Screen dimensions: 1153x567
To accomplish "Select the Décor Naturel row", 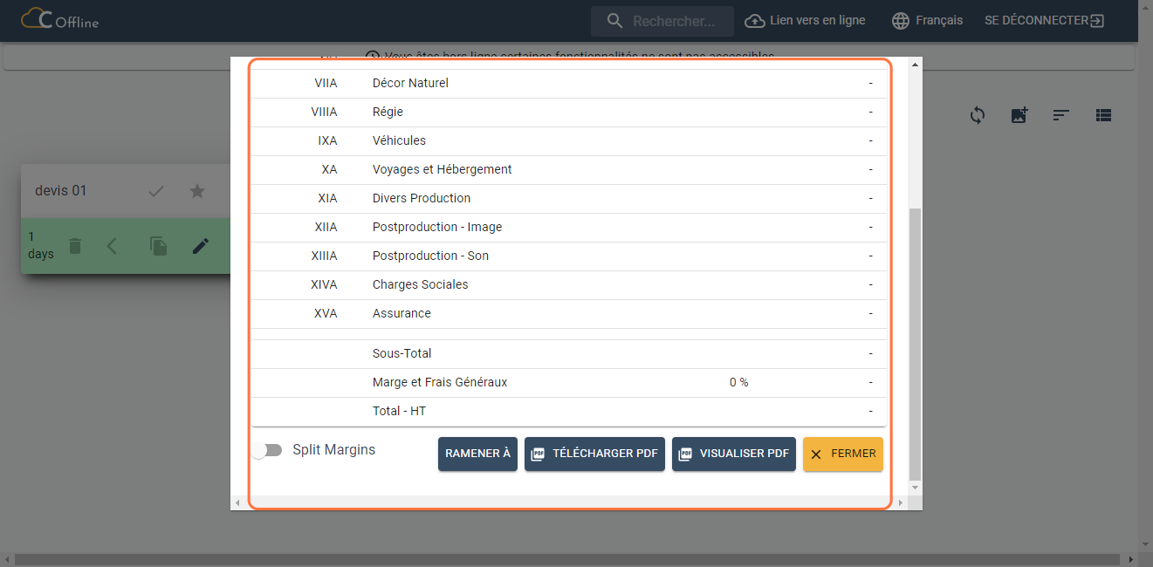I will pyautogui.click(x=569, y=84).
